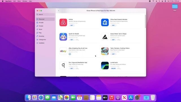
Task: Select Discover in the sidebar
Action: 45,19
